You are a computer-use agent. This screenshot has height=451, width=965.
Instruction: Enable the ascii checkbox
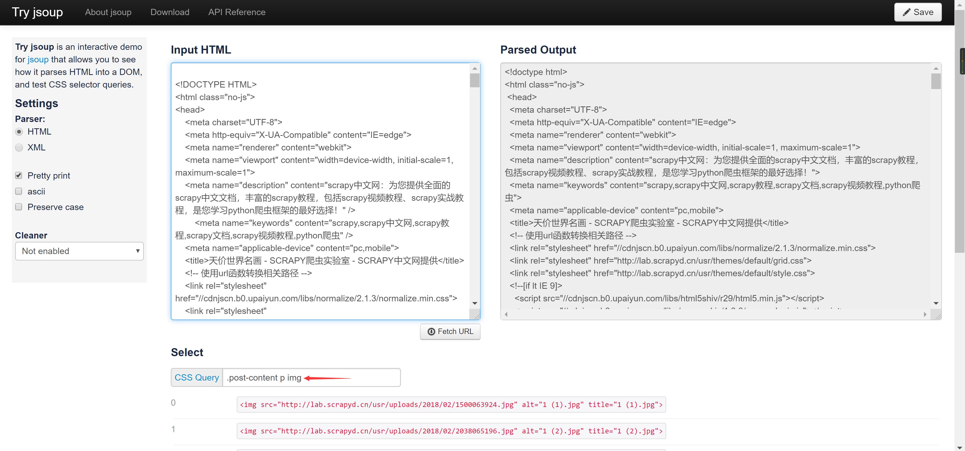tap(19, 191)
